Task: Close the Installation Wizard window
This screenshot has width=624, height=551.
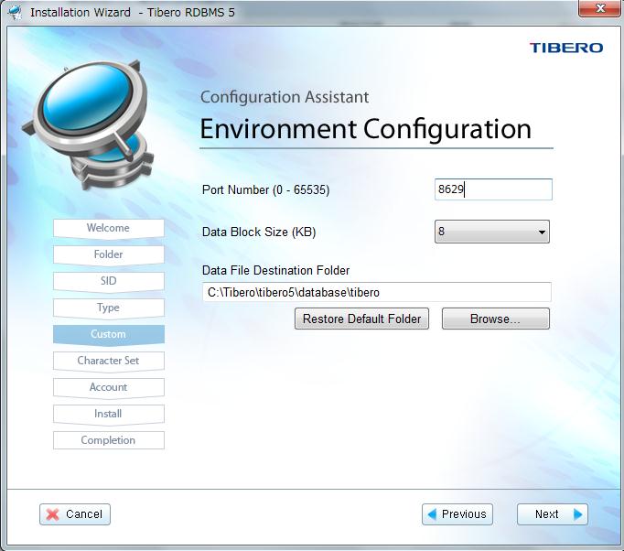Action: coord(600,8)
